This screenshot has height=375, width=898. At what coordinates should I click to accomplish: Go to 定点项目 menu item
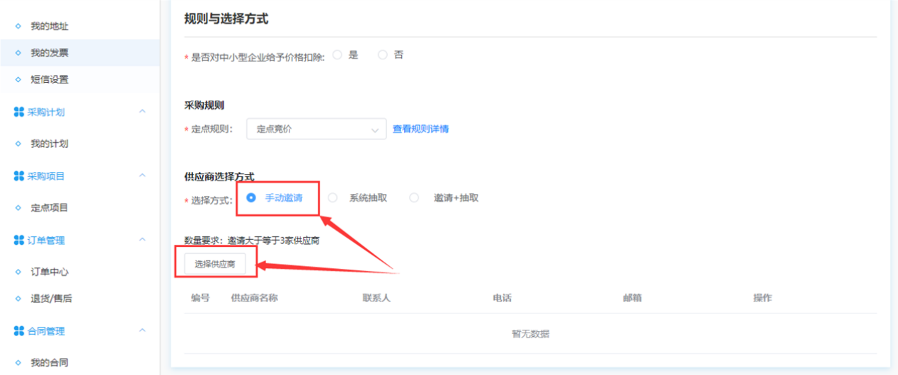50,208
